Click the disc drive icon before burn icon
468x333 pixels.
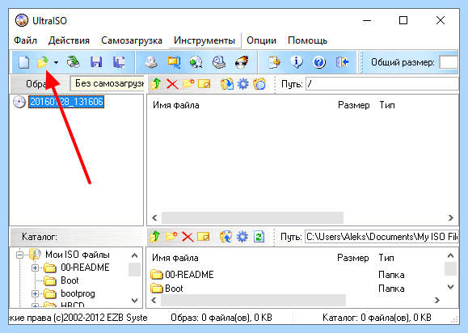[219, 62]
